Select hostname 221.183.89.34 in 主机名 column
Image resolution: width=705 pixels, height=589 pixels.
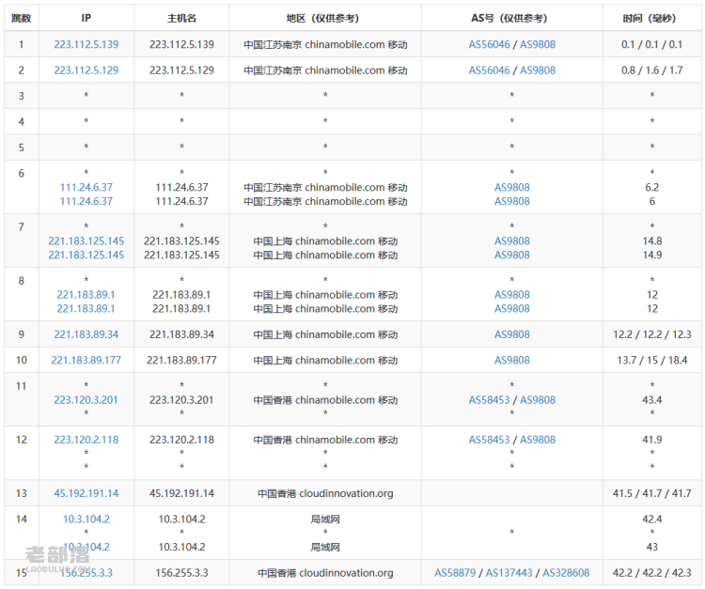181,334
